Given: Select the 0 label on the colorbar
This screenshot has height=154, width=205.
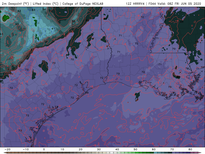Looking at the screenshot, I should tap(44, 149).
